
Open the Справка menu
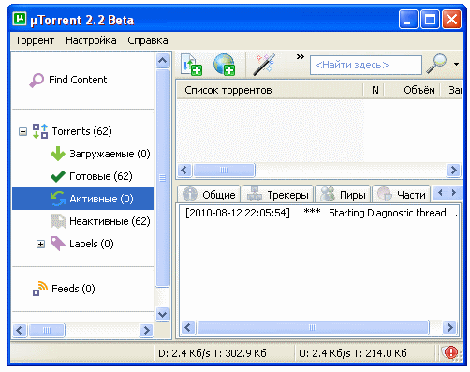(x=148, y=40)
